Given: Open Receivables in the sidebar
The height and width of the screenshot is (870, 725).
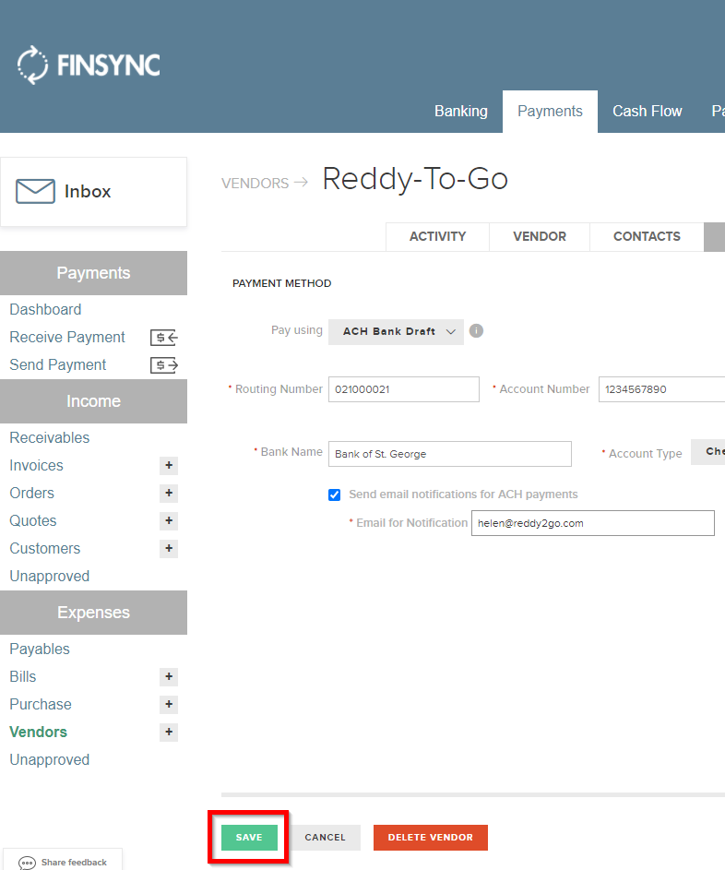Looking at the screenshot, I should click(x=50, y=438).
